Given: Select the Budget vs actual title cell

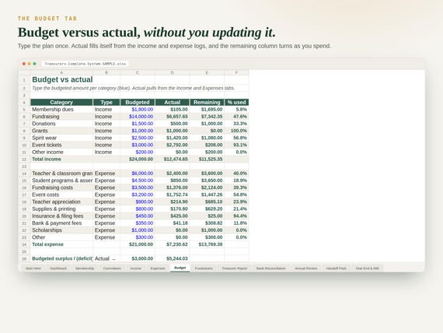Looking at the screenshot, I should pos(62,80).
